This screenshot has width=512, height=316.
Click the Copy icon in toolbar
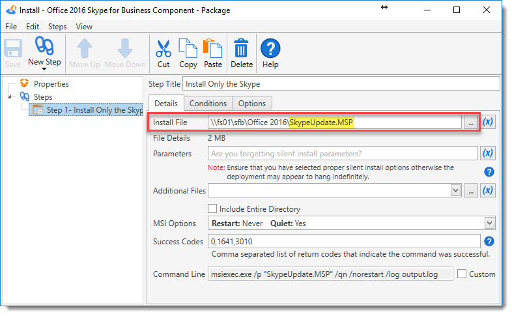click(188, 48)
